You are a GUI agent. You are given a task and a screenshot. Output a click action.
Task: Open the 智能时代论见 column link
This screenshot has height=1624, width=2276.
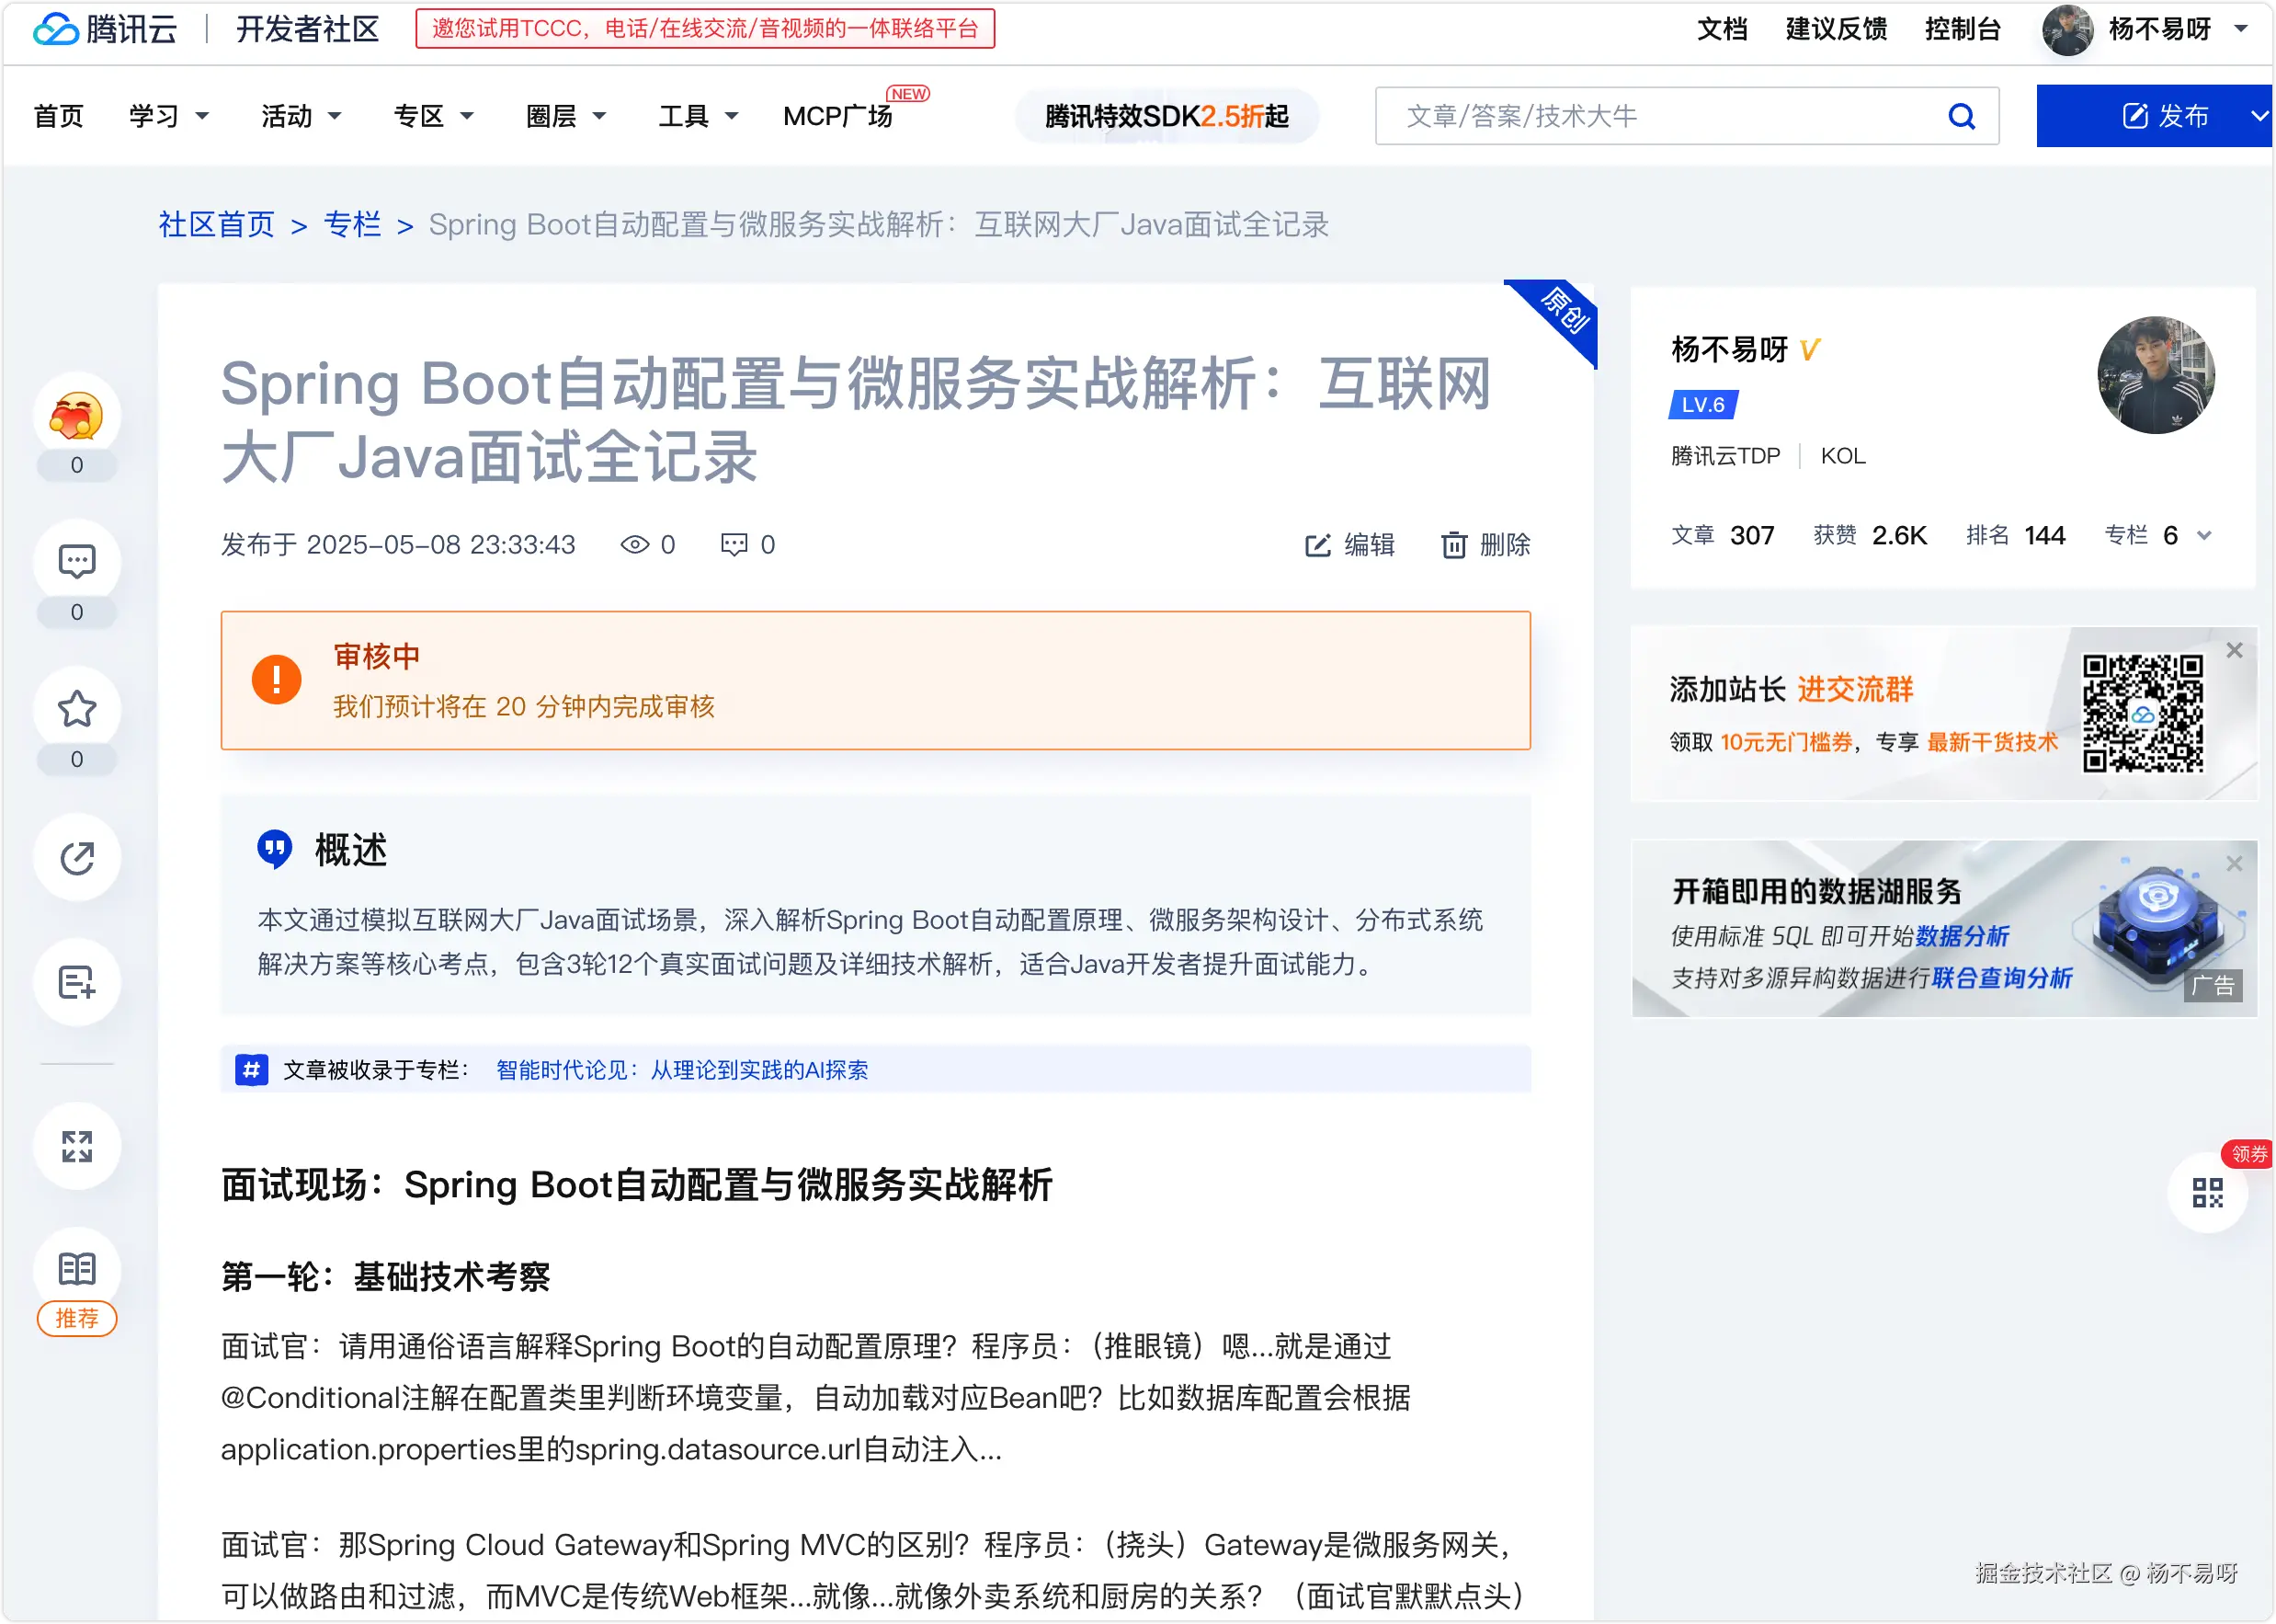pos(682,1070)
